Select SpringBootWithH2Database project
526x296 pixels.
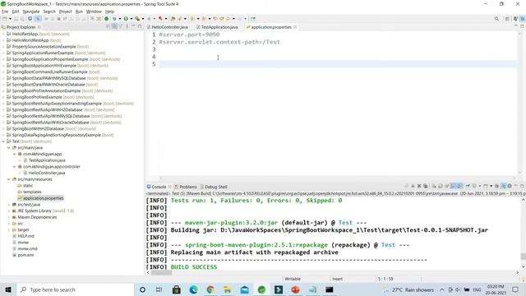point(38,128)
